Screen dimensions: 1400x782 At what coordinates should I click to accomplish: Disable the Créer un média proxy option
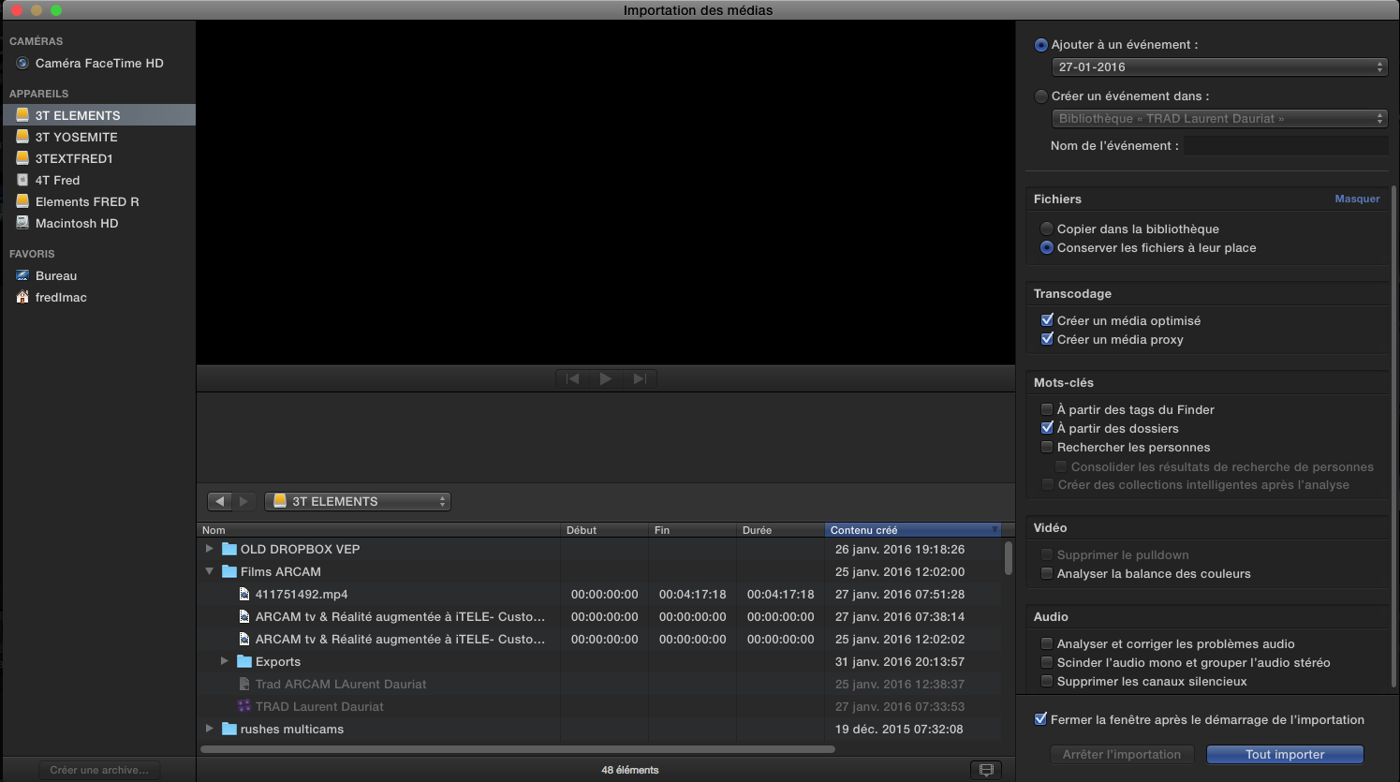click(x=1047, y=339)
